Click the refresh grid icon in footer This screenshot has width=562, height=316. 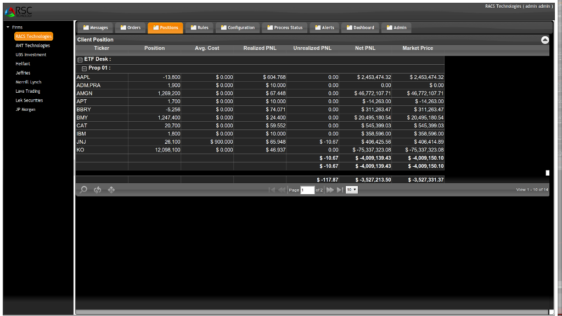coord(98,190)
